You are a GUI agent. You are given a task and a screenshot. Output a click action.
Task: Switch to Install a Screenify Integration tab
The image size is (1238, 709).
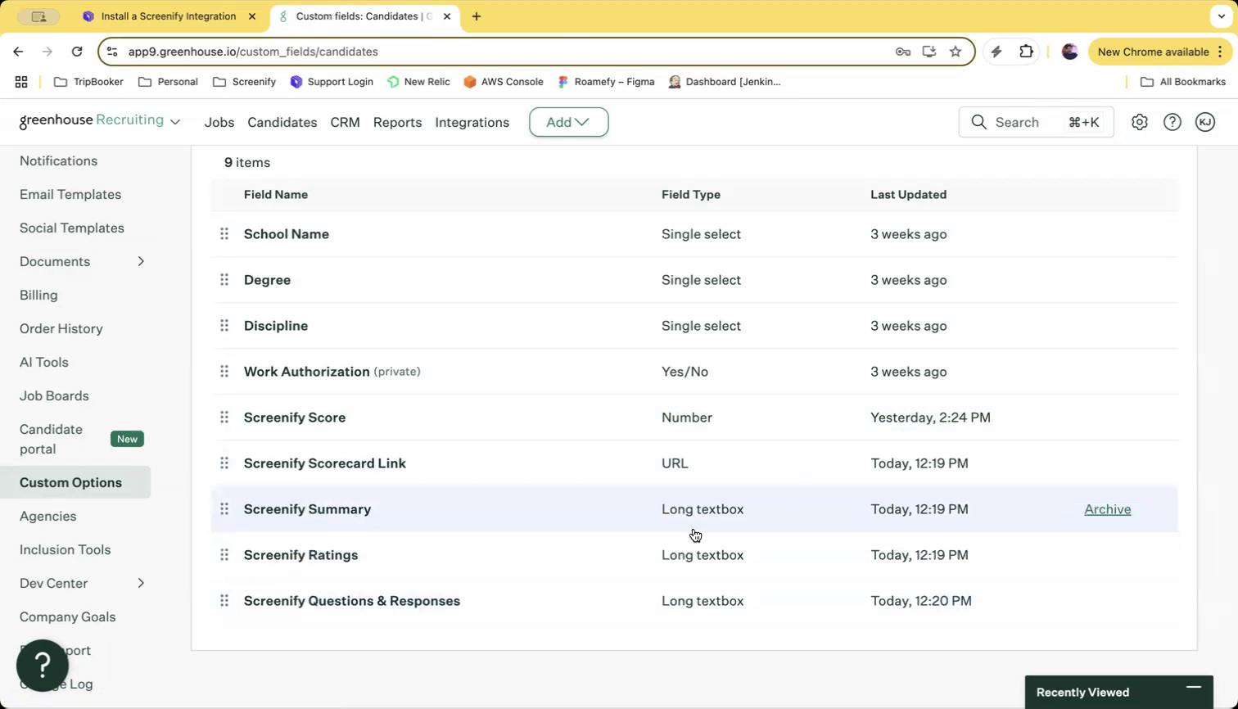coord(169,16)
